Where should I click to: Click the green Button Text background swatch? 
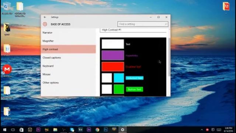click(x=119, y=89)
